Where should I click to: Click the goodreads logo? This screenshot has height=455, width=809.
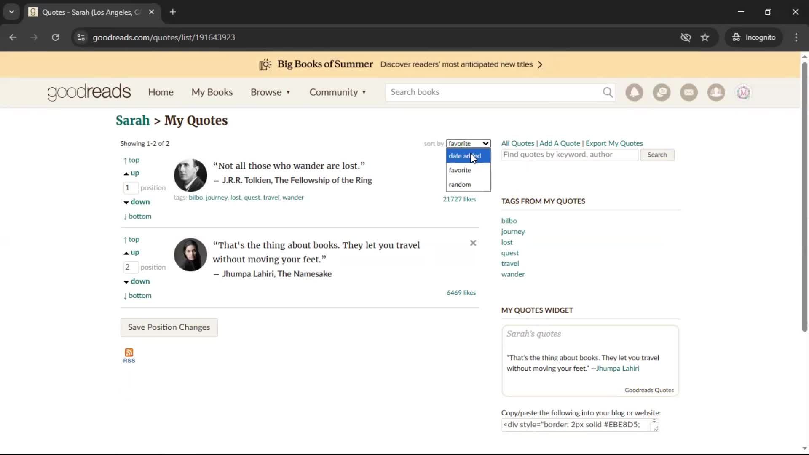(x=89, y=92)
